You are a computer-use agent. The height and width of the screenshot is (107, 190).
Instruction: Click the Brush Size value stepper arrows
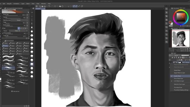point(26,15)
